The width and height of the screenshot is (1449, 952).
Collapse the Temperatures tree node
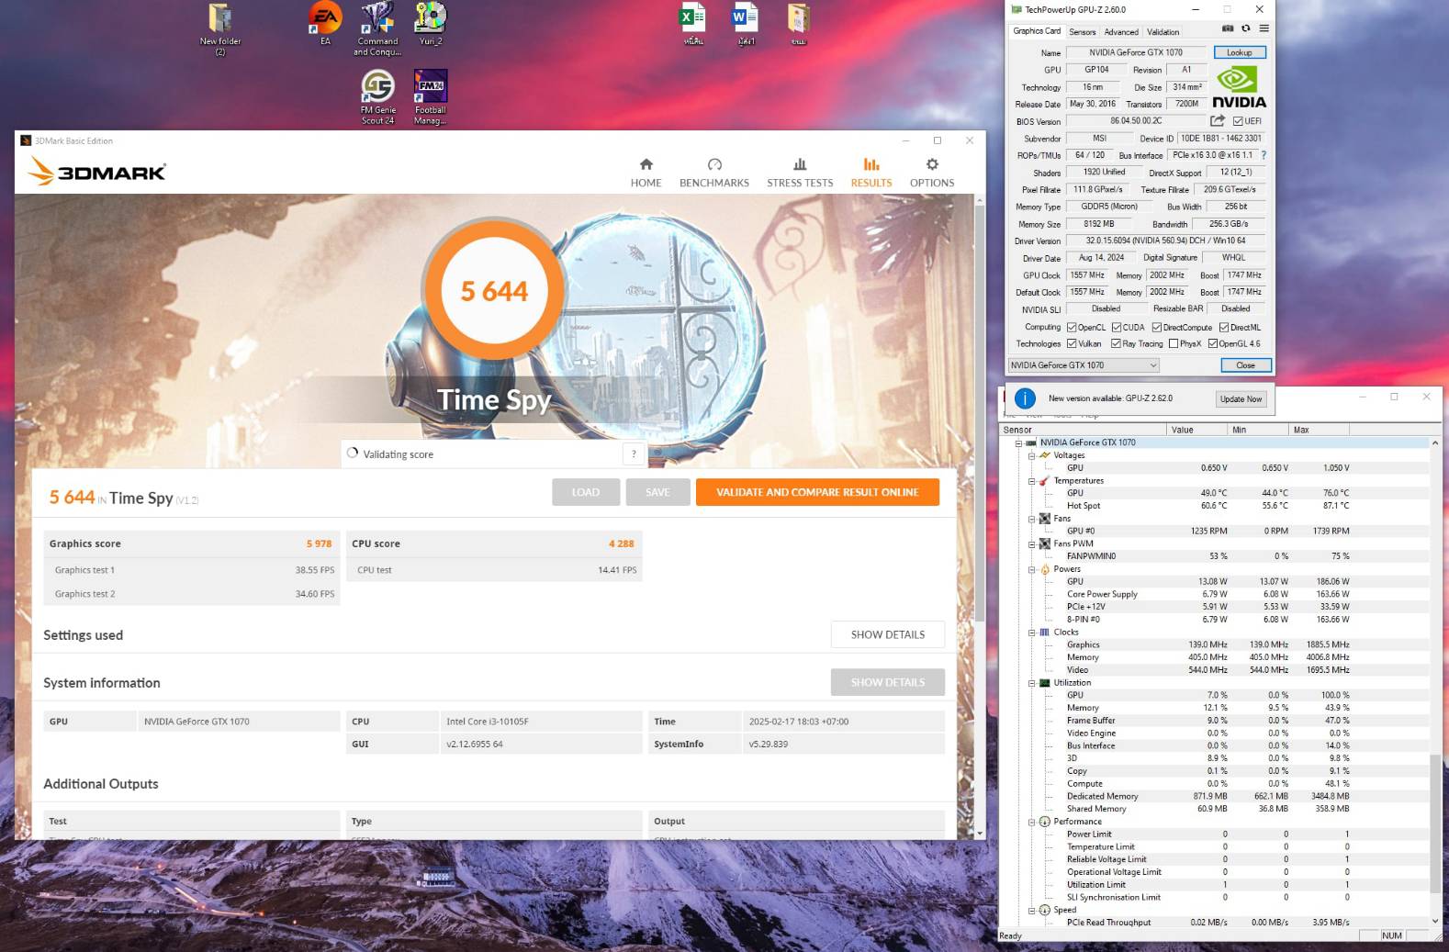(x=1031, y=481)
